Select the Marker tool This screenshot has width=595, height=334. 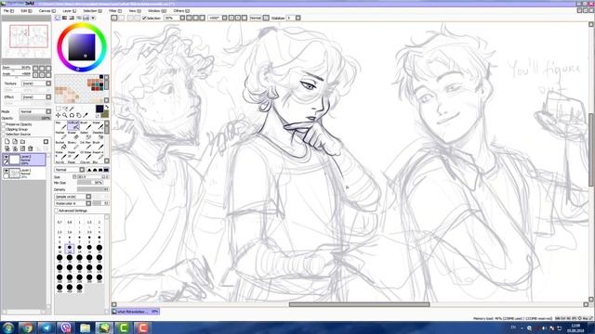pyautogui.click(x=60, y=135)
